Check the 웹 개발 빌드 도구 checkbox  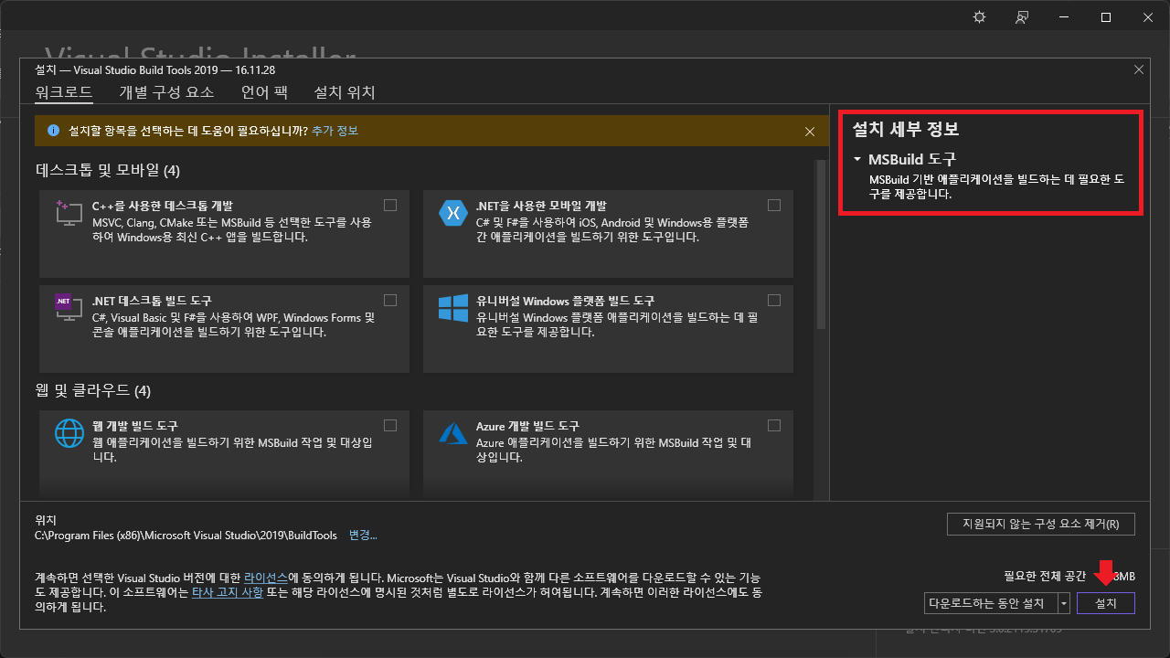(390, 425)
